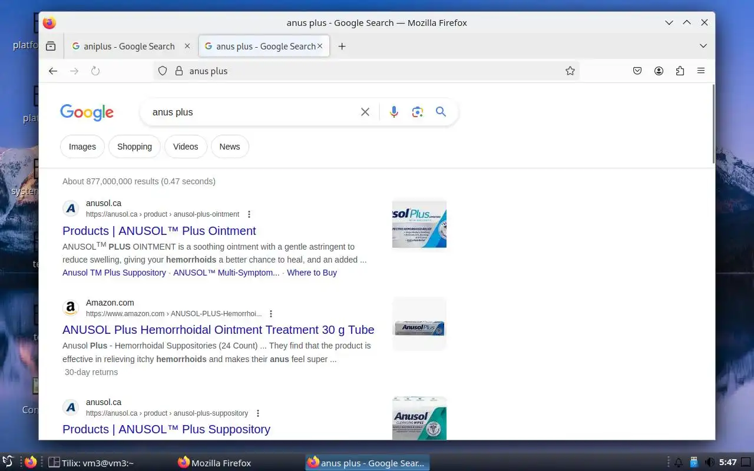Open ANUSOL Plus Hemorrhoidal Ointment Treatment link
754x471 pixels.
[x=219, y=330]
